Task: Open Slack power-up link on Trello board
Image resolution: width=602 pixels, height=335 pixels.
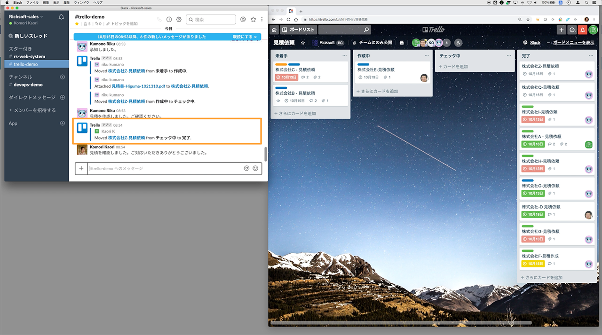Action: click(532, 43)
